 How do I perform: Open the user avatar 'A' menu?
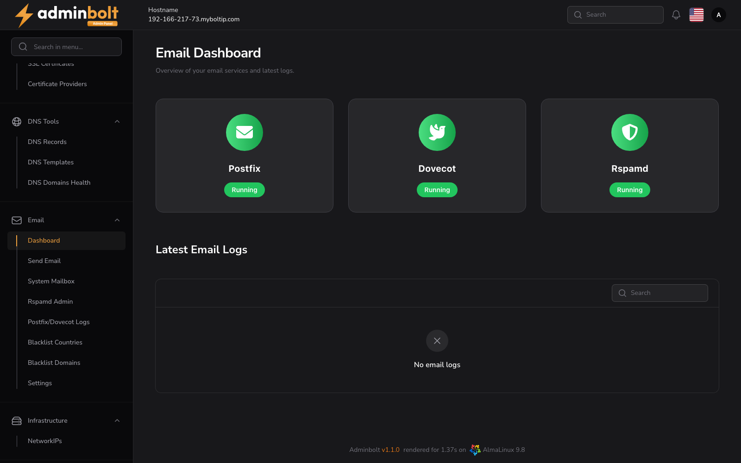[x=719, y=15]
